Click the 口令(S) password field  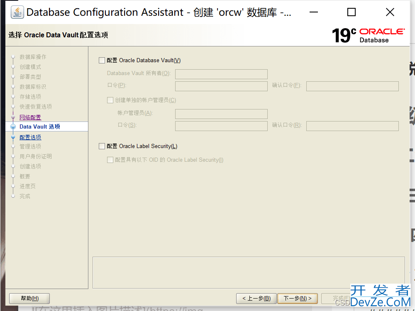point(221,126)
